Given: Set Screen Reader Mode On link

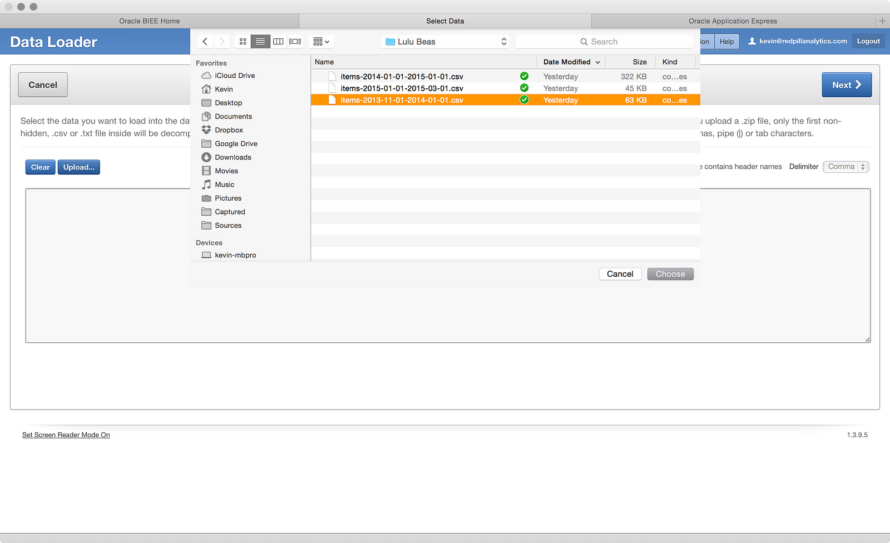Looking at the screenshot, I should point(66,435).
